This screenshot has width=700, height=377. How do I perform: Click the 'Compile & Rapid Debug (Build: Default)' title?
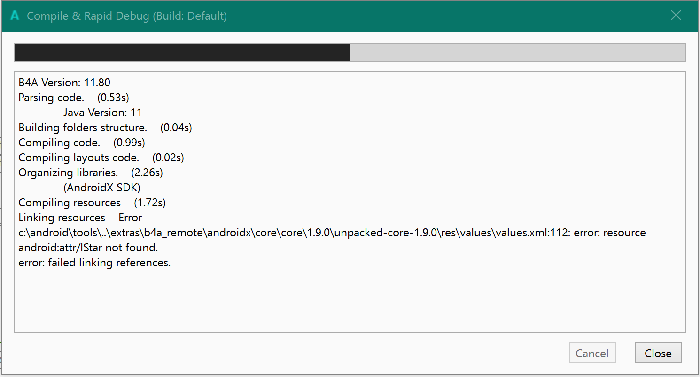coord(127,16)
